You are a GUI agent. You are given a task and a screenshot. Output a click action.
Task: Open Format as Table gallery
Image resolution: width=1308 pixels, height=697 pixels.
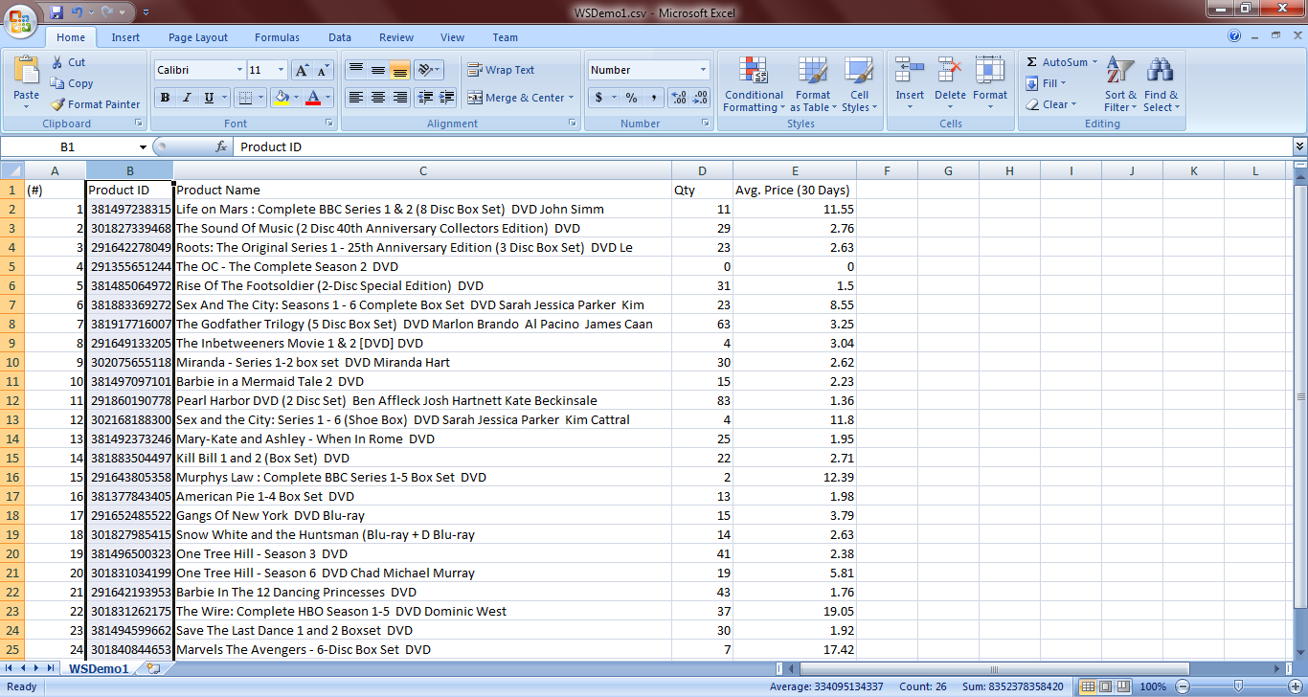pos(813,84)
